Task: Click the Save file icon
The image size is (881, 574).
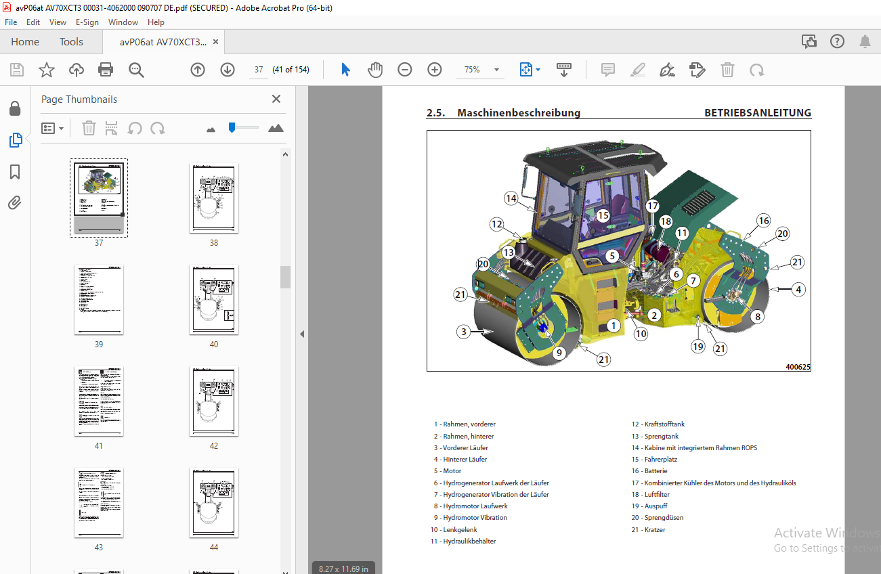Action: 17,70
